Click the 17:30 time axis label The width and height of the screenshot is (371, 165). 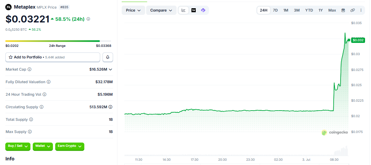coord(194,160)
